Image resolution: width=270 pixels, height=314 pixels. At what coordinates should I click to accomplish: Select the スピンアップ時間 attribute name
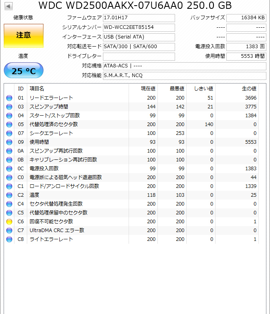pos(49,107)
